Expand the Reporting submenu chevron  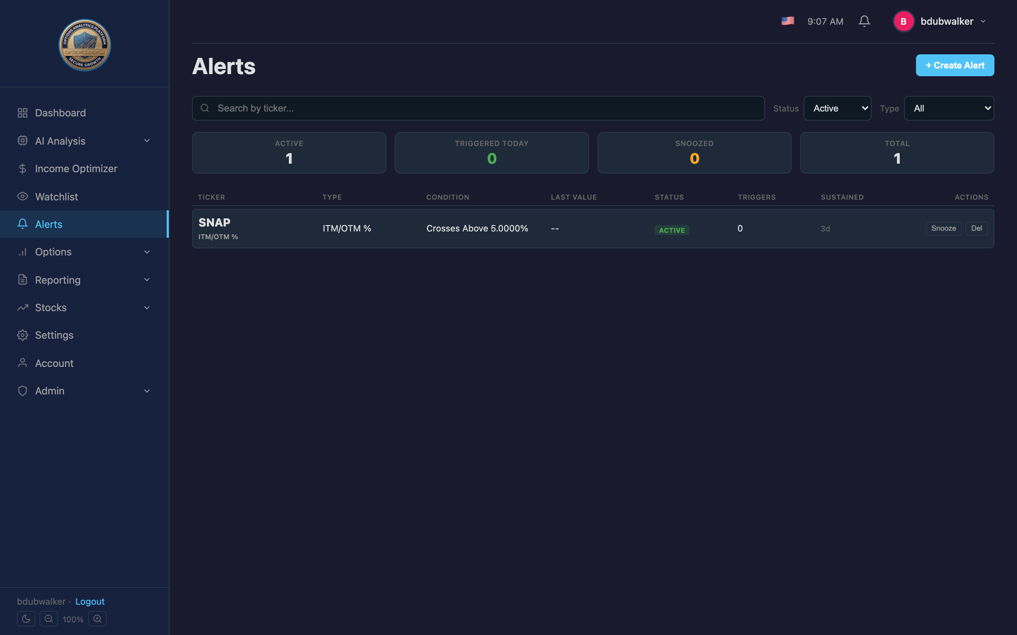(147, 280)
